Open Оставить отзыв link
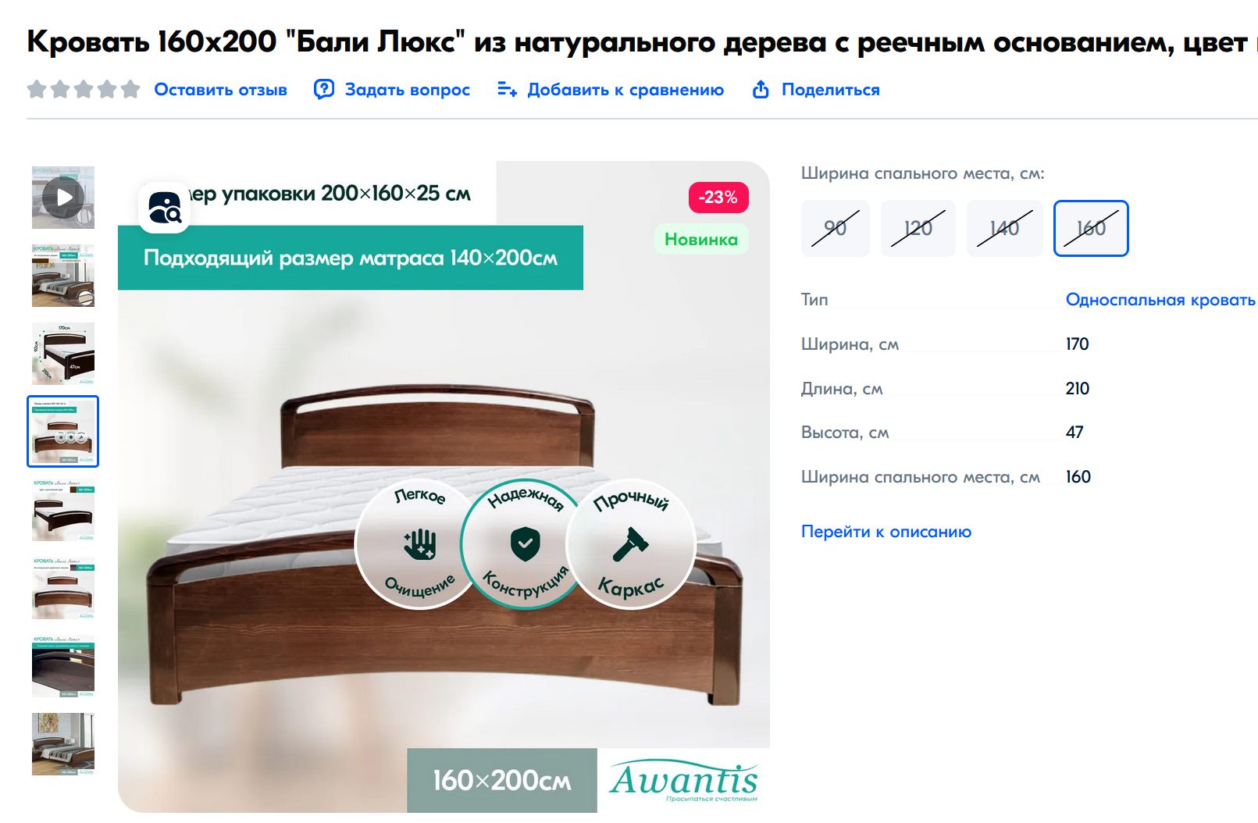Image resolution: width=1258 pixels, height=823 pixels. (221, 90)
